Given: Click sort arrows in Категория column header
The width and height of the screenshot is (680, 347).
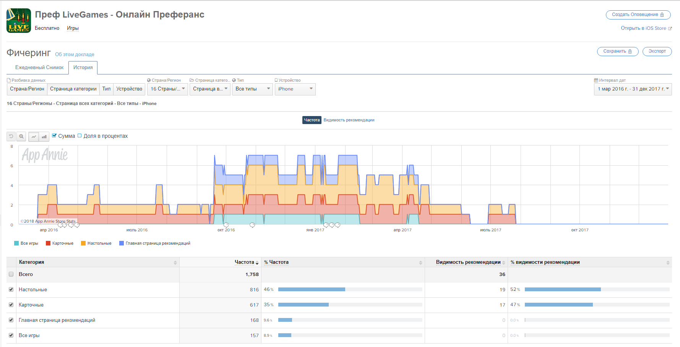Looking at the screenshot, I should coord(175,263).
